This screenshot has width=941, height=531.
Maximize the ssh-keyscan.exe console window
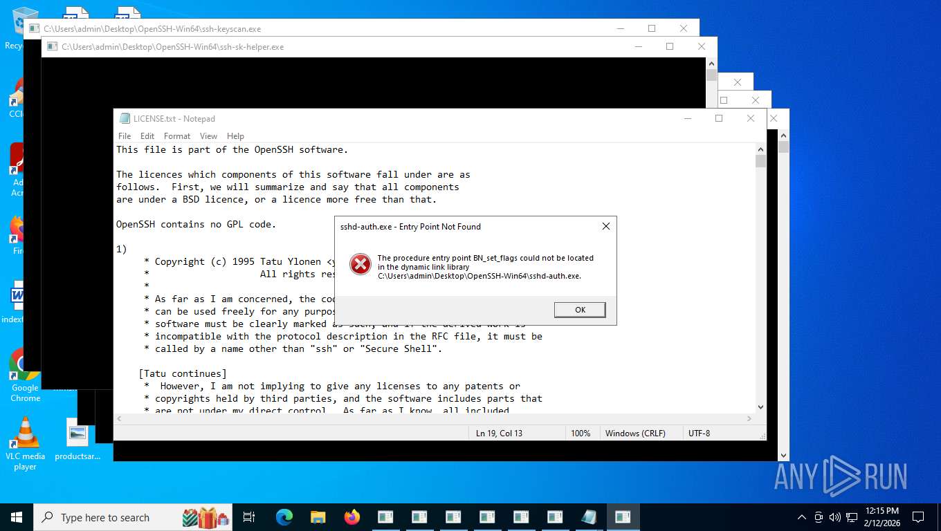click(x=652, y=28)
